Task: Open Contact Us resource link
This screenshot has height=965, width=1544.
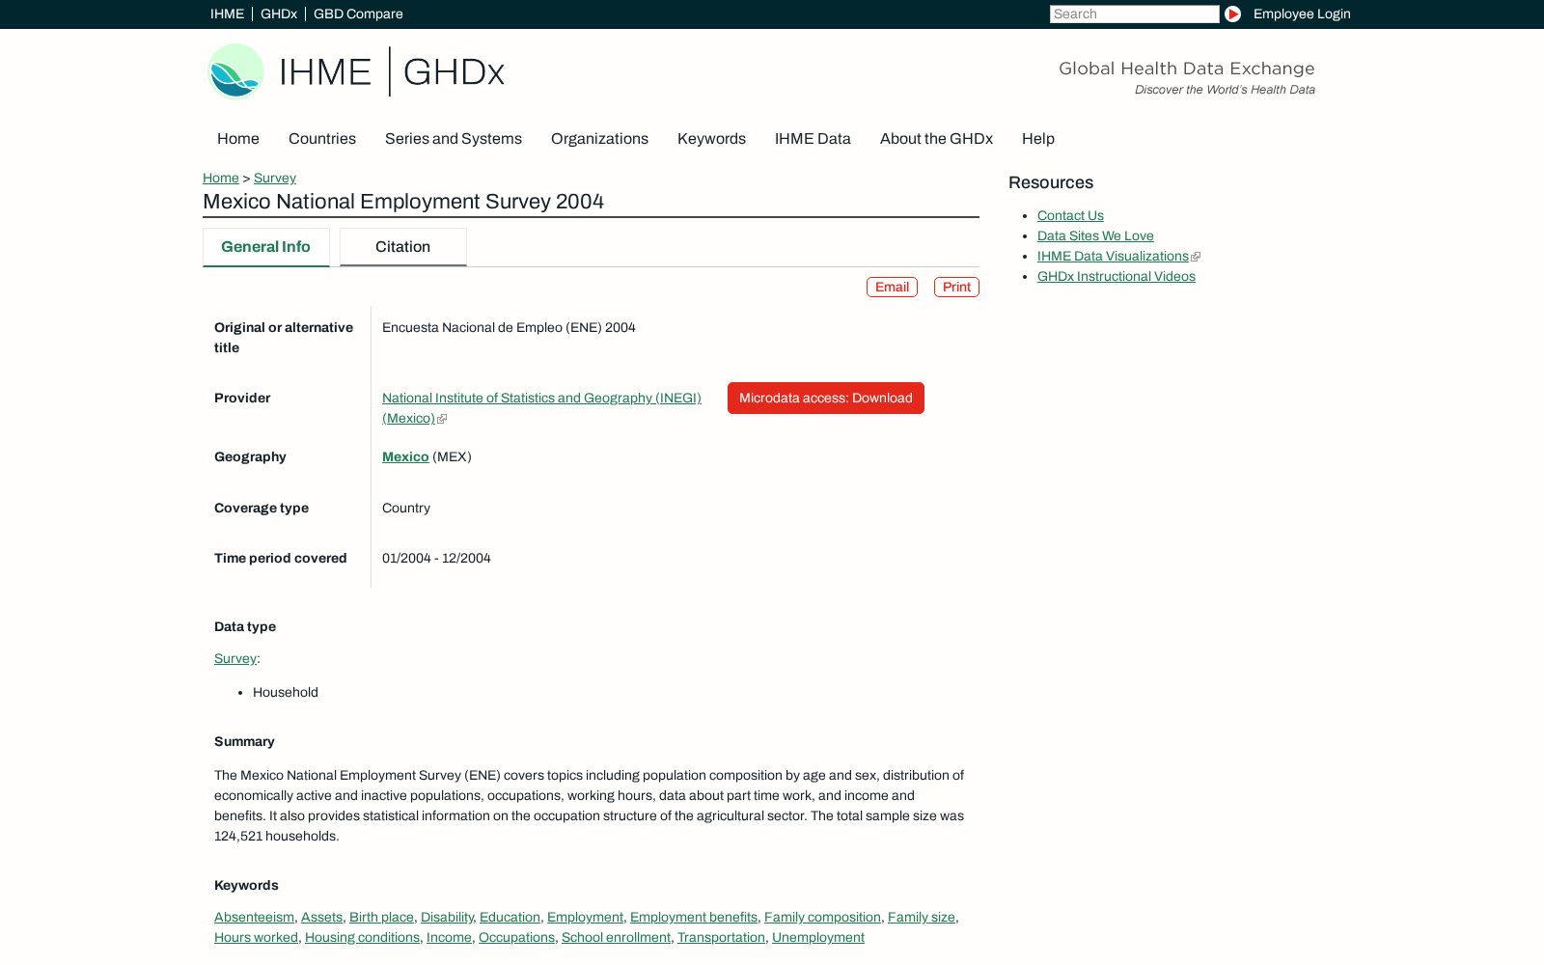Action: (1070, 215)
